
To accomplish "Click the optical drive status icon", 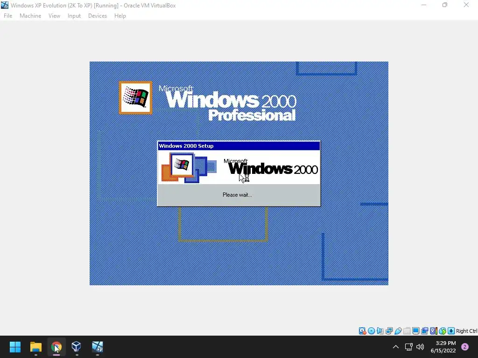I will coord(371,331).
